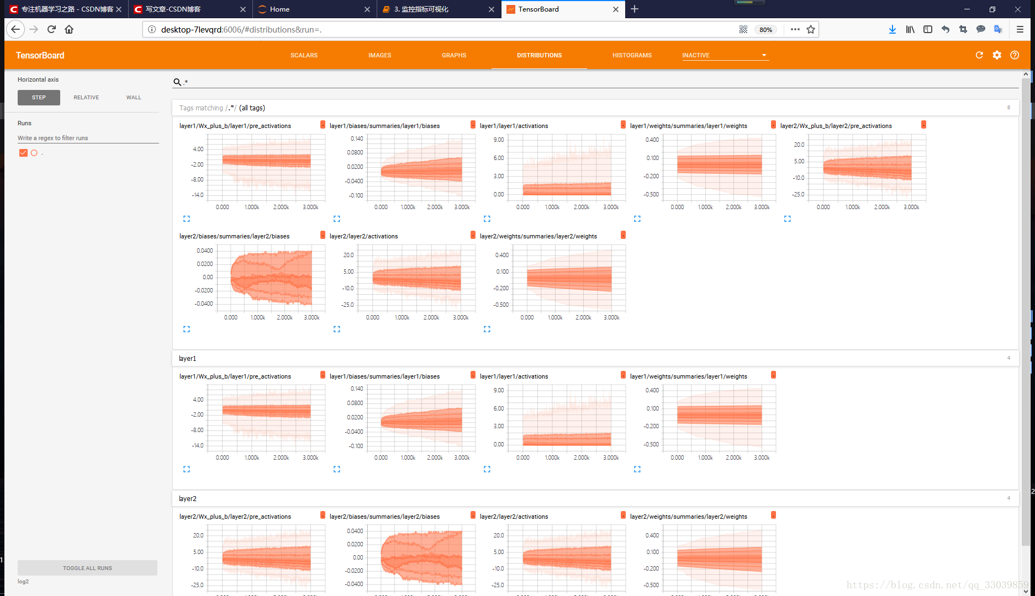The width and height of the screenshot is (1035, 596).
Task: Click the 'log2' log directory text
Action: (x=23, y=582)
